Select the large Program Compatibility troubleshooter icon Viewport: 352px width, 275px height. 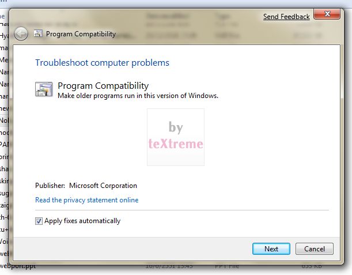(44, 89)
